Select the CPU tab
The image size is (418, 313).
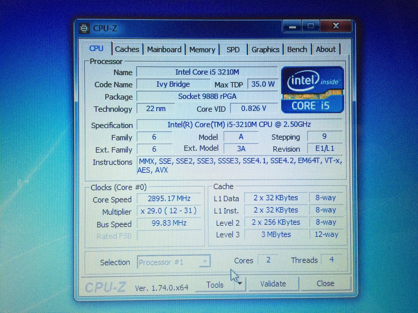click(96, 48)
